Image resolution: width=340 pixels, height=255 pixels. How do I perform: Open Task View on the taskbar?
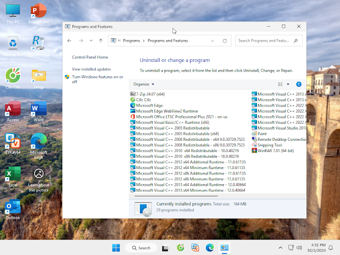[165, 248]
